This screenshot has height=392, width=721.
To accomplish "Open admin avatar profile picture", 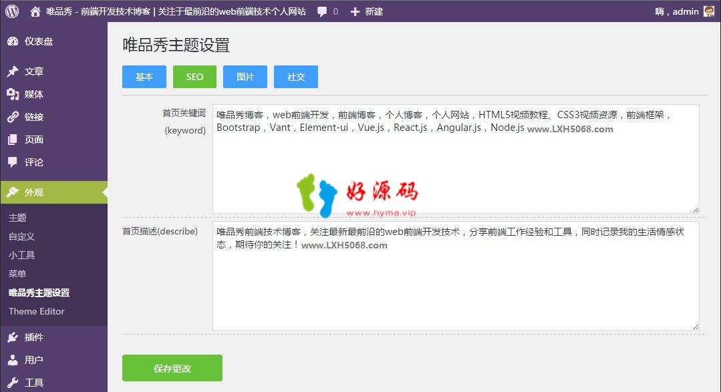I will (709, 11).
